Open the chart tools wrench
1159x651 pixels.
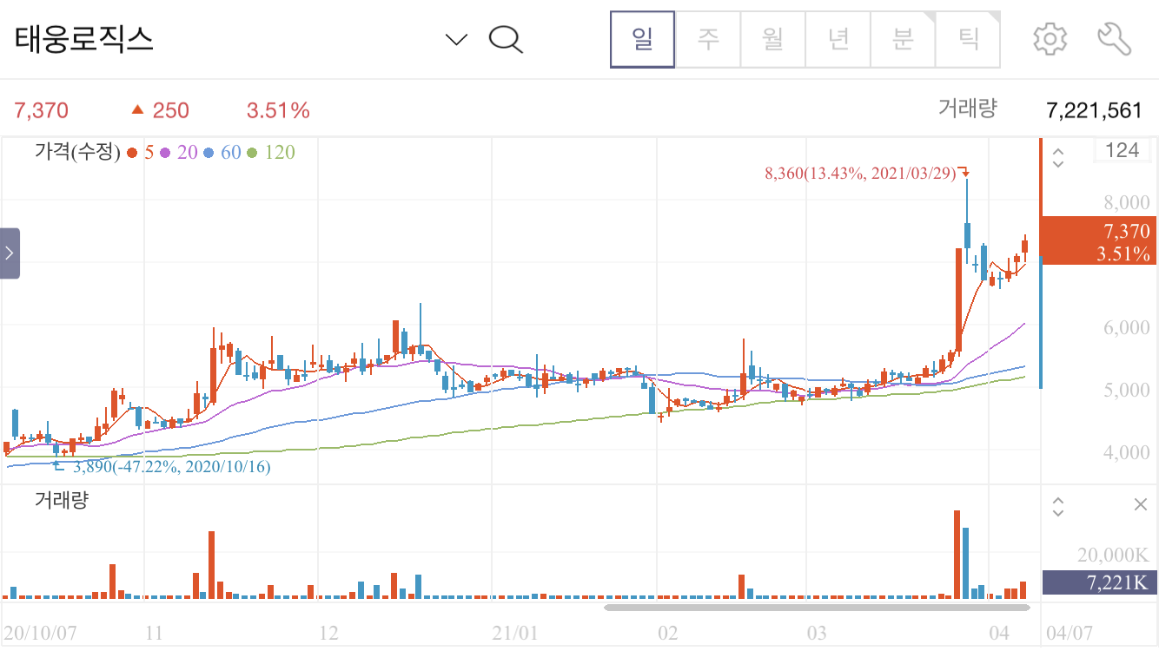coord(1114,39)
